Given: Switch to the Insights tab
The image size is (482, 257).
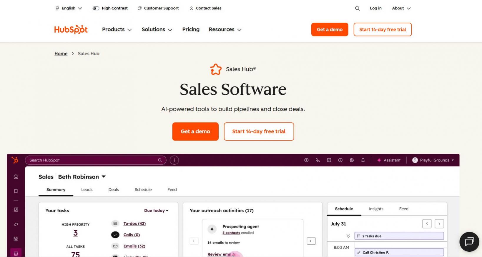Looking at the screenshot, I should click(376, 209).
